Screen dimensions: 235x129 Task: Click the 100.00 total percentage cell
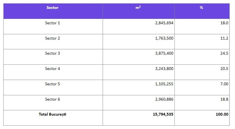click(222, 114)
